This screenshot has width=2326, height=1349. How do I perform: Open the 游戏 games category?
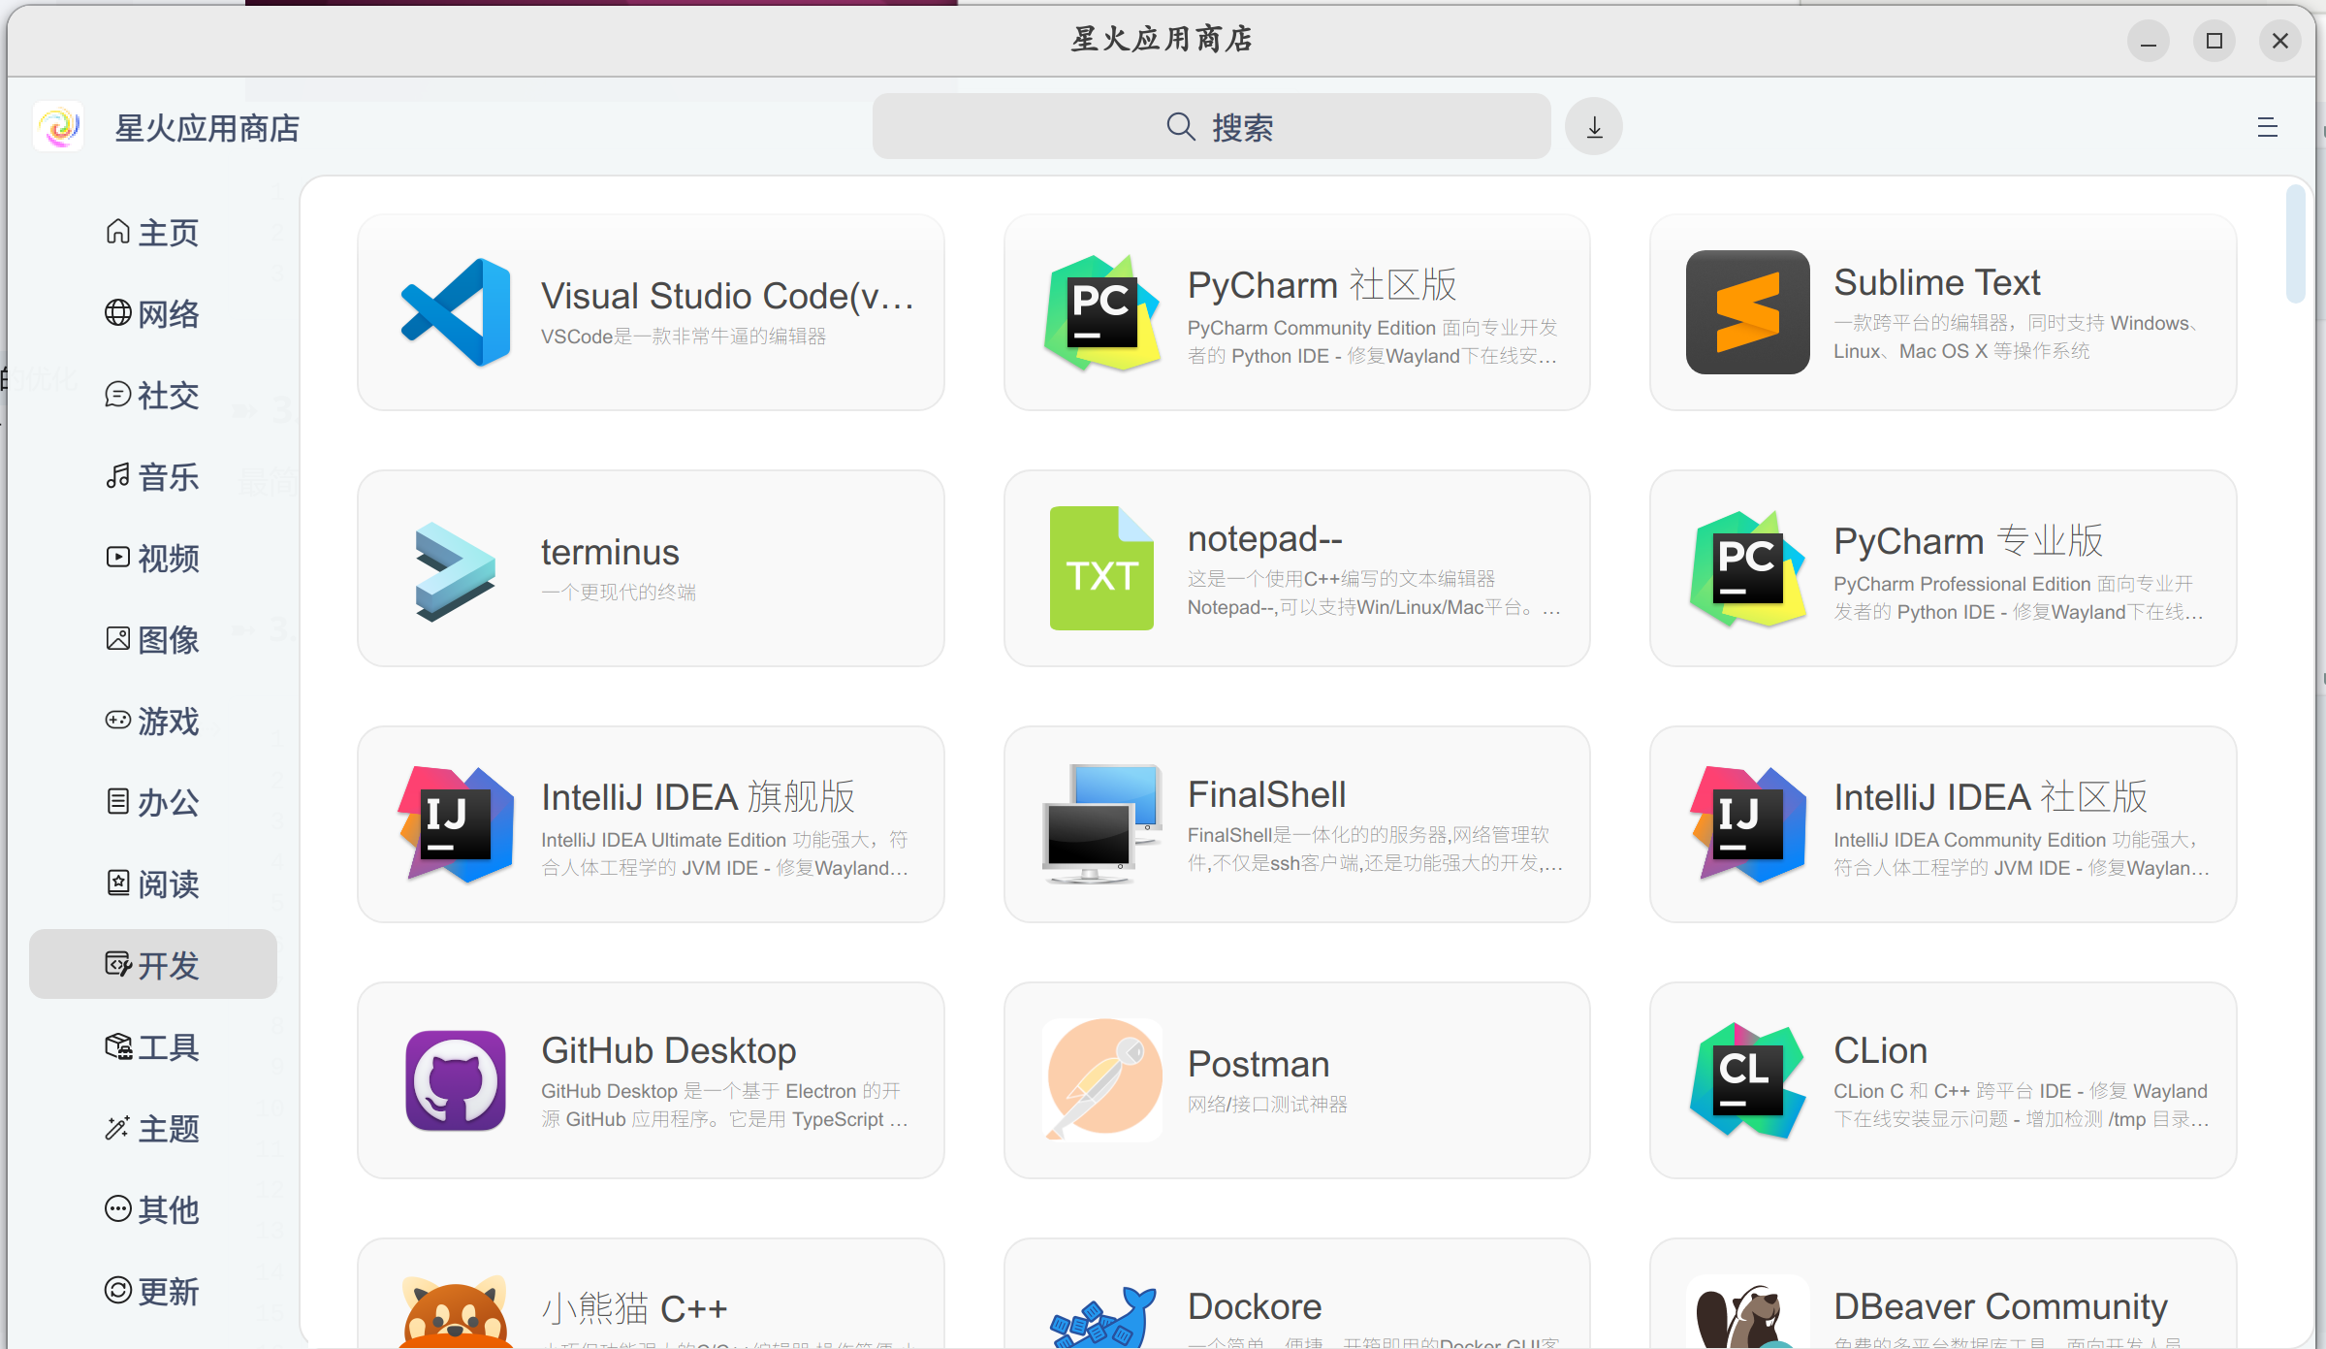152,722
